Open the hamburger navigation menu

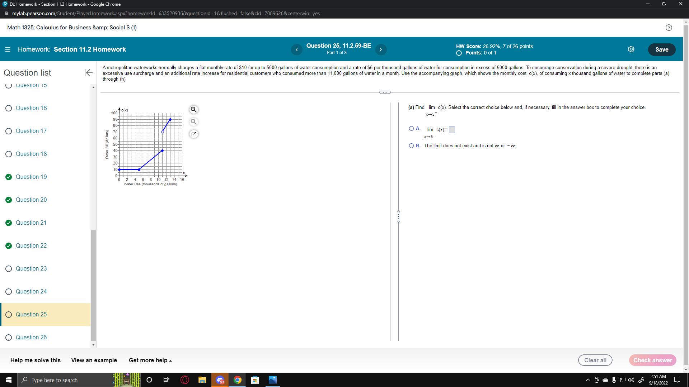[8, 49]
